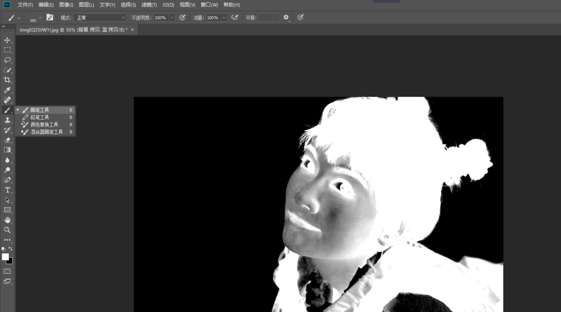Open the 图像(I) menu
Screen dimensions: 561x312
click(x=66, y=4)
